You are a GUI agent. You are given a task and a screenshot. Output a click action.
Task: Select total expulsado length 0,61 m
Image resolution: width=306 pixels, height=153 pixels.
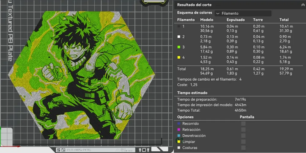(x=232, y=69)
